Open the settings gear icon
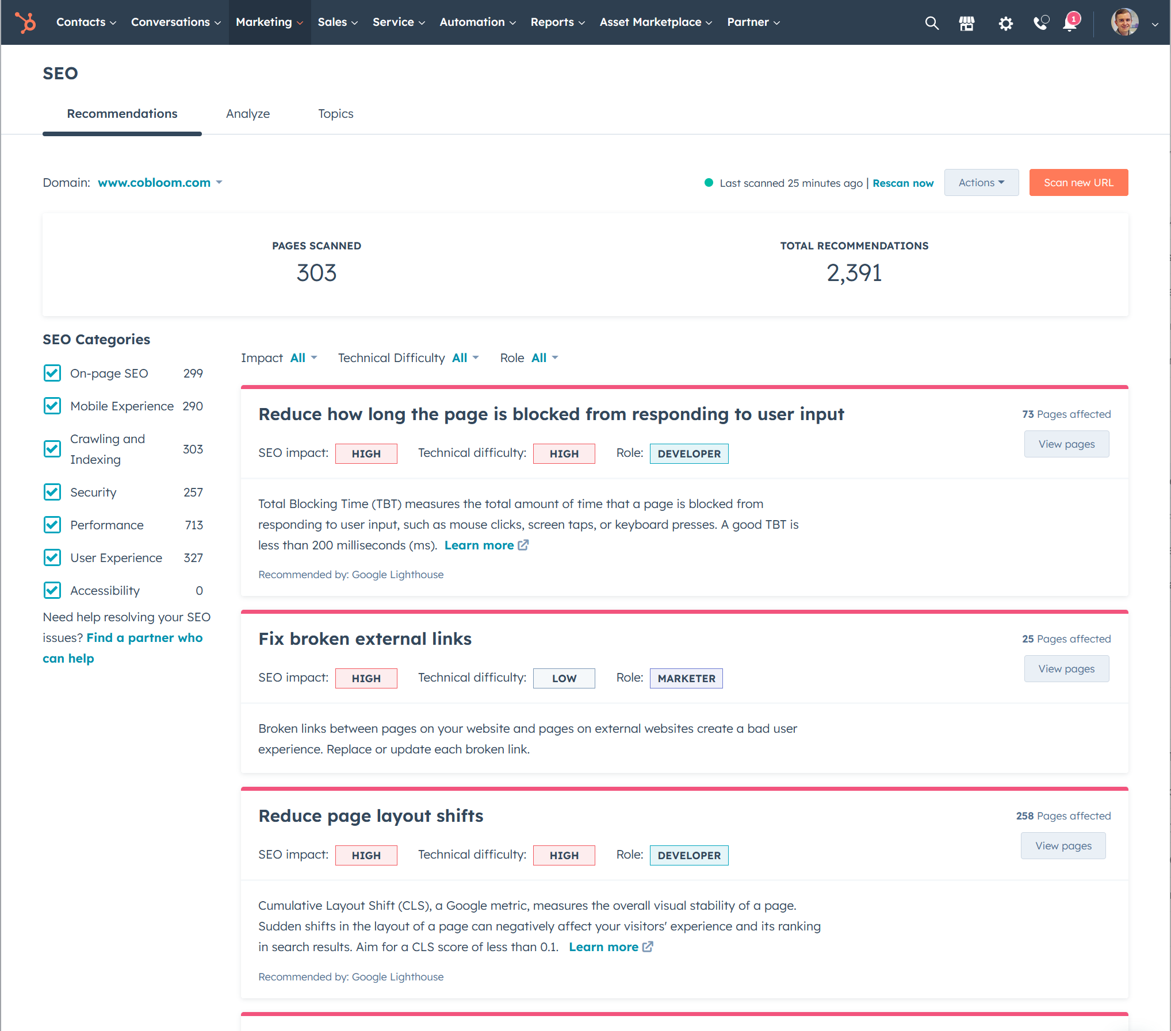 coord(1005,23)
